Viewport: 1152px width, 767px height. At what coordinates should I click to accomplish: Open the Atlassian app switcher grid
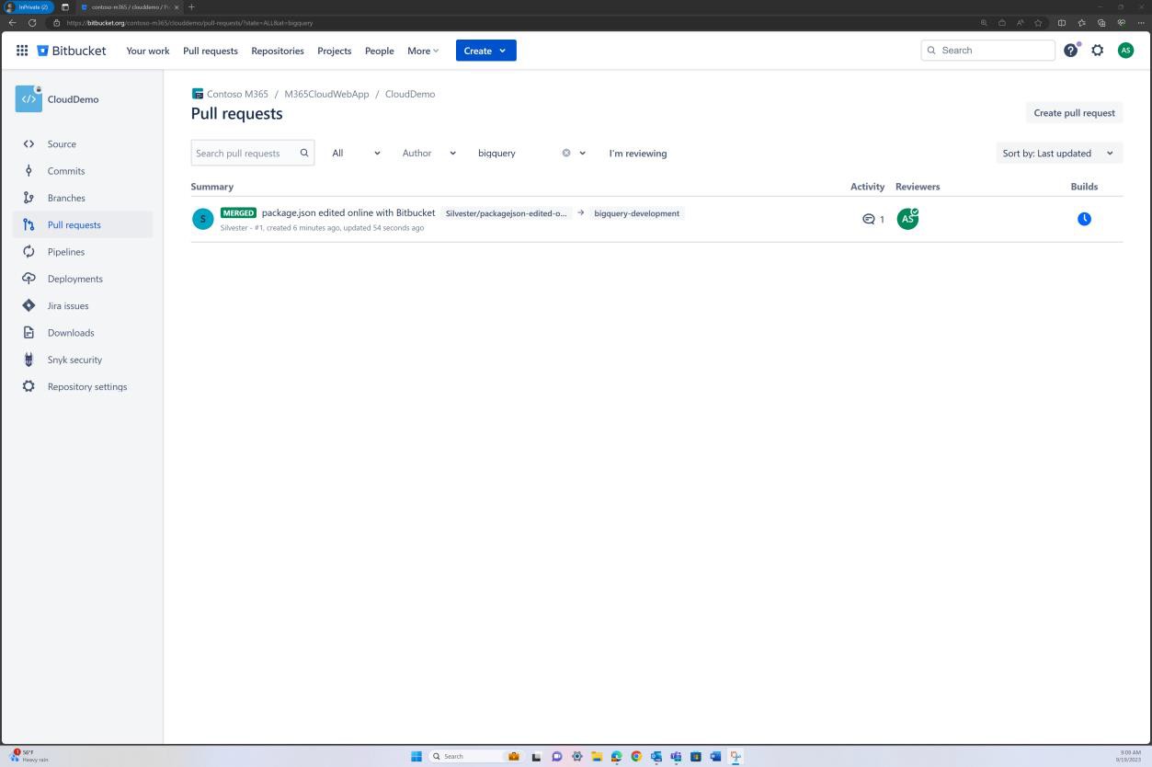(22, 51)
